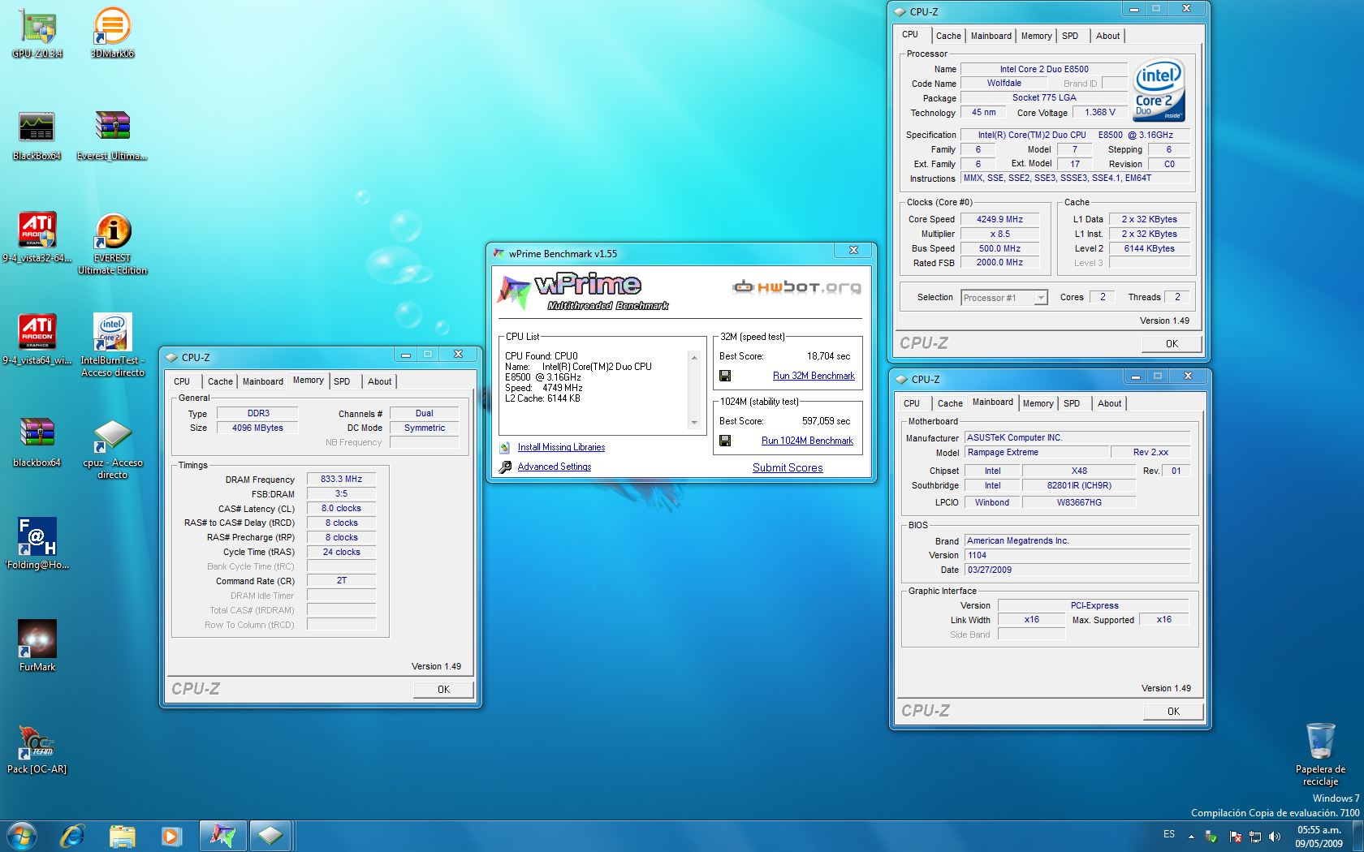This screenshot has height=852, width=1364.
Task: Click Run 1024M Benchmark link
Action: coord(807,441)
